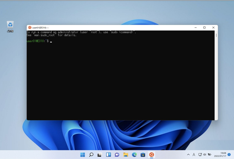Open the notification badge in the tray
234x159 pixels.
(x=229, y=155)
